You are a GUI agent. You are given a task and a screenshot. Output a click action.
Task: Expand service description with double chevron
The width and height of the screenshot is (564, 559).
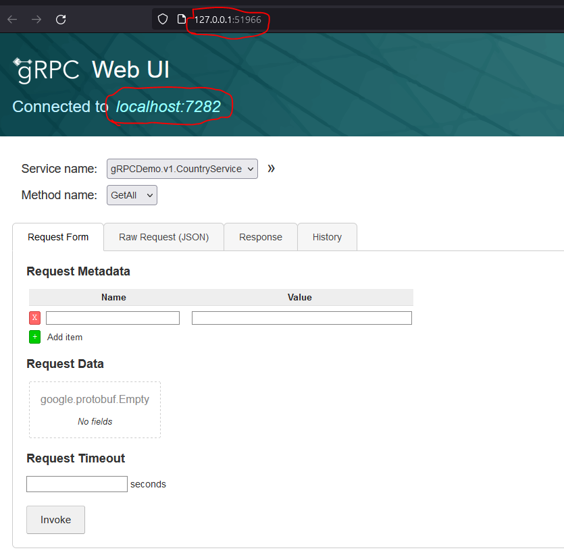(x=271, y=168)
